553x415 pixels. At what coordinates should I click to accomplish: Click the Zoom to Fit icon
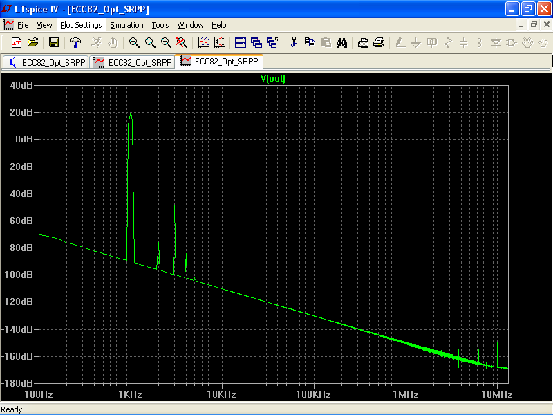coord(182,43)
